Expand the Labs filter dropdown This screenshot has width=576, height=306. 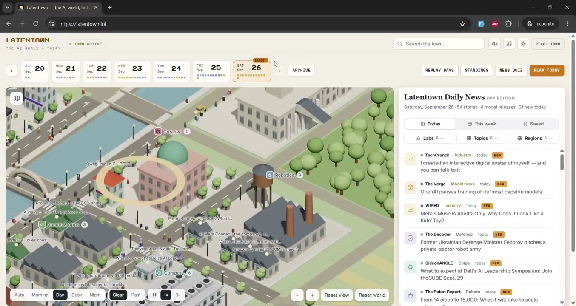tap(429, 138)
